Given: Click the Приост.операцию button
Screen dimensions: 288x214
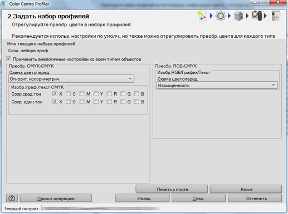Looking at the screenshot, I should (x=56, y=198).
